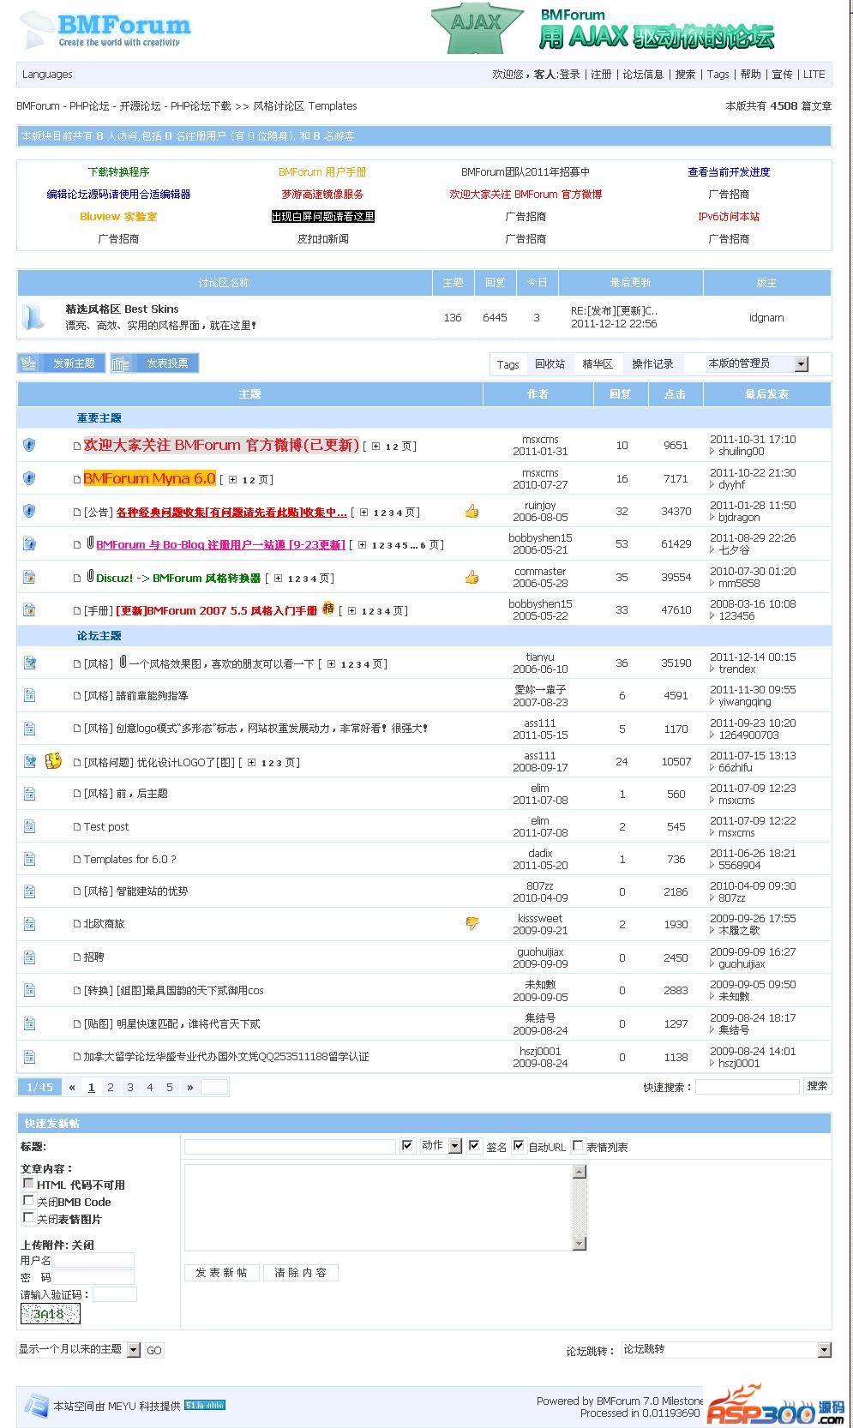Click the status icon on the 加拿大留学论坛 row

point(29,1056)
